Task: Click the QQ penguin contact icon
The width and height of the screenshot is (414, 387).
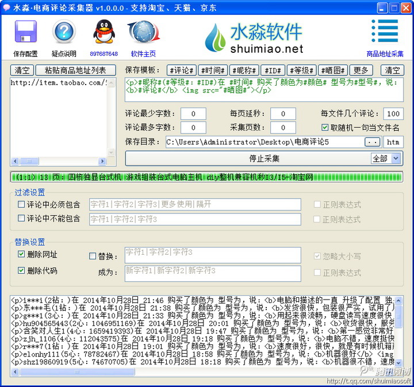Action: (x=103, y=32)
